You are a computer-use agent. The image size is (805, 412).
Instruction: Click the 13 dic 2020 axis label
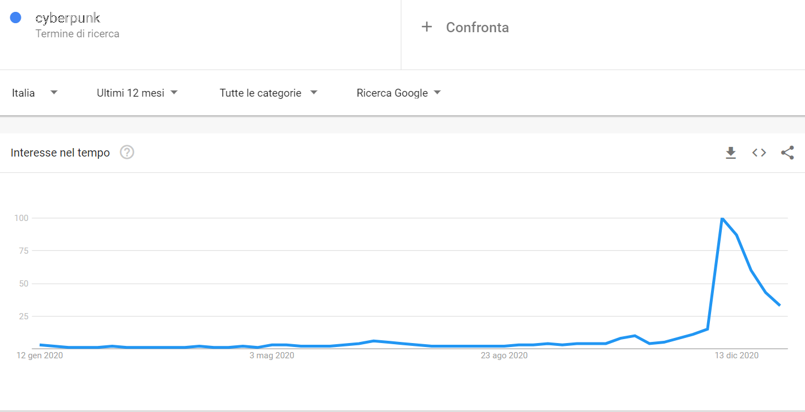[x=736, y=355]
